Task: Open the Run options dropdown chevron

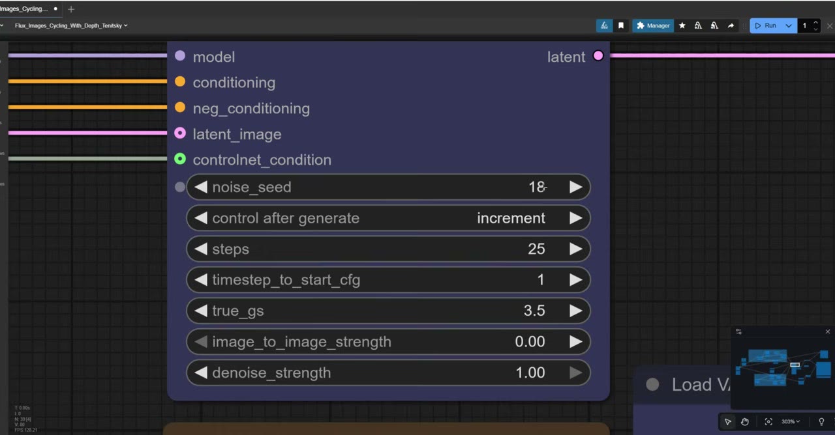Action: [x=789, y=25]
